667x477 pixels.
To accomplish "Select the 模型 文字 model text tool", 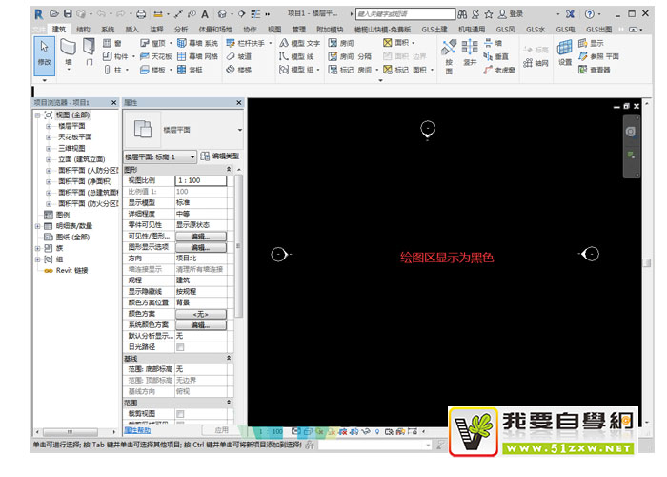I will pos(299,43).
